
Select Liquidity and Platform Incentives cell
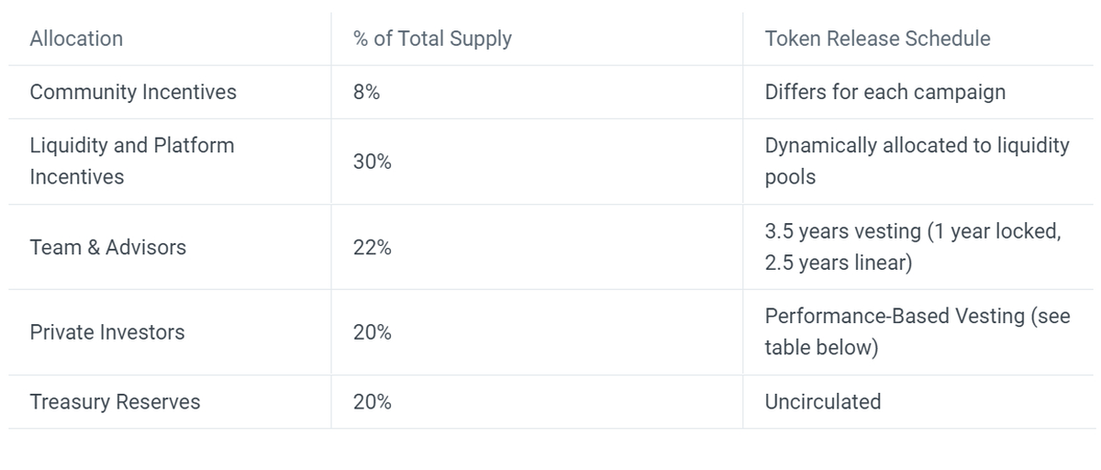131,161
